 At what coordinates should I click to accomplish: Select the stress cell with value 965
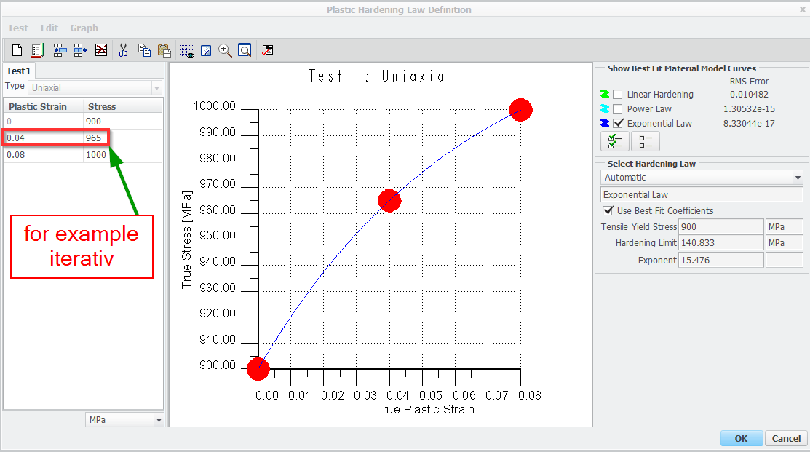(x=97, y=138)
